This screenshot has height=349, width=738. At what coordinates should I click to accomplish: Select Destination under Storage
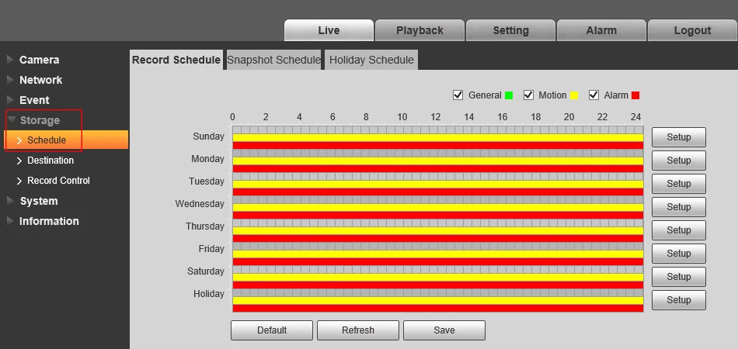click(50, 161)
